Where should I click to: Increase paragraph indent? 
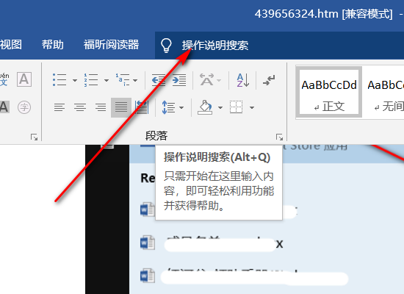tap(179, 80)
